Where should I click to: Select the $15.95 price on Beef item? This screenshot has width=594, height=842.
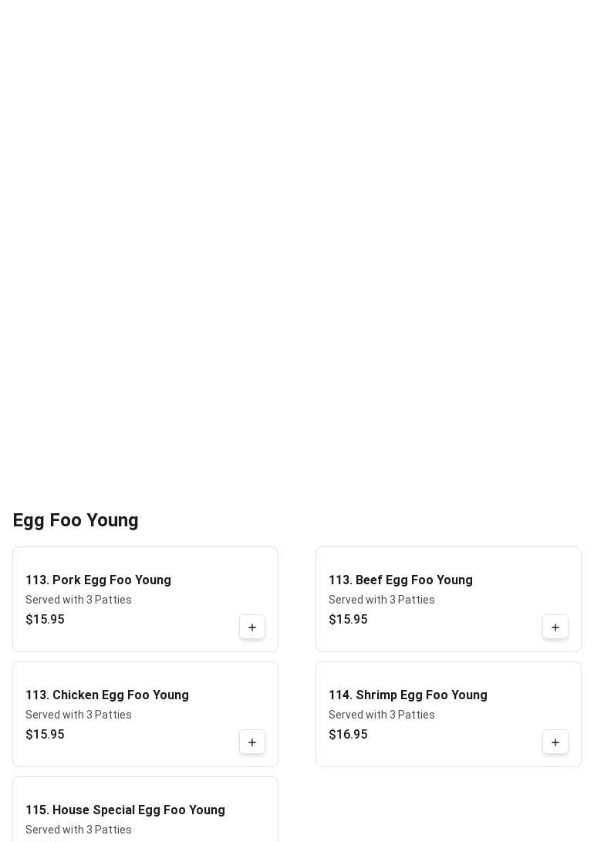pyautogui.click(x=348, y=619)
